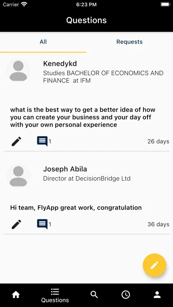Open Joseph Abila's name link

(65, 169)
